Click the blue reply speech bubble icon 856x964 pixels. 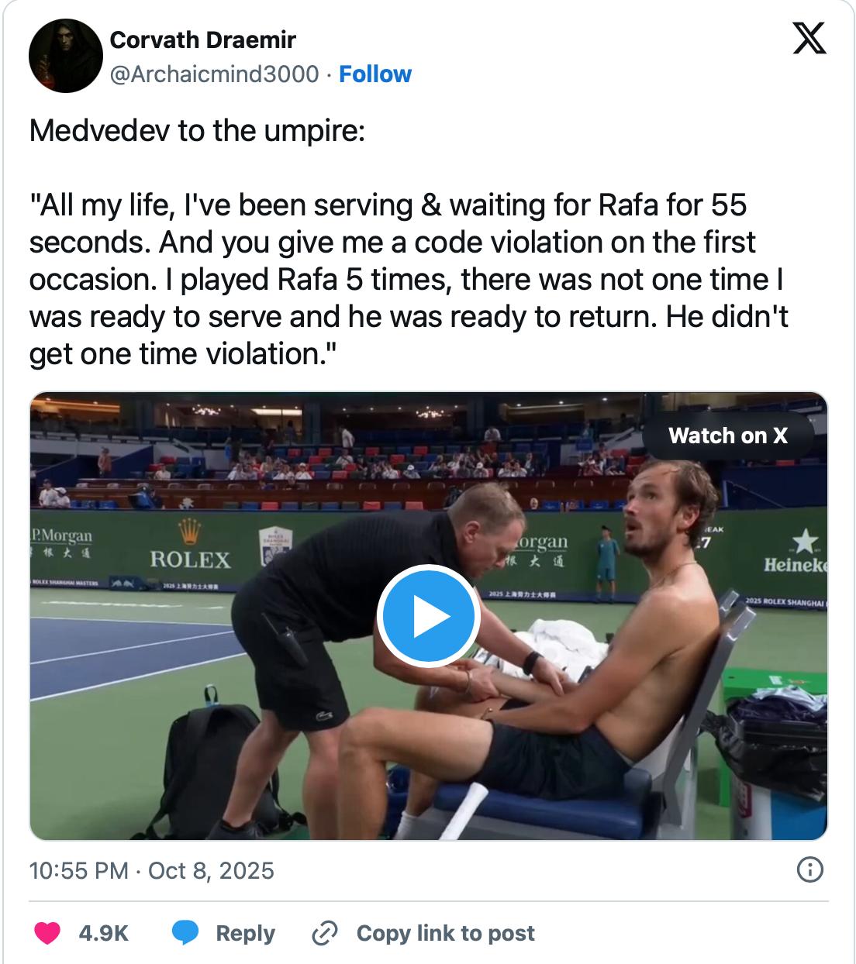[x=185, y=933]
